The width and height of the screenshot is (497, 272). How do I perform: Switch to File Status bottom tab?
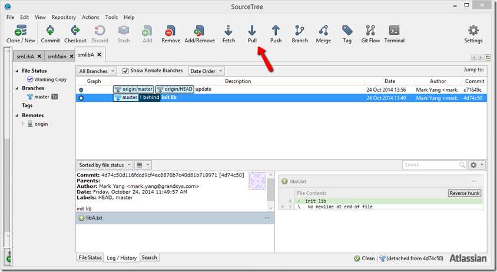click(90, 257)
